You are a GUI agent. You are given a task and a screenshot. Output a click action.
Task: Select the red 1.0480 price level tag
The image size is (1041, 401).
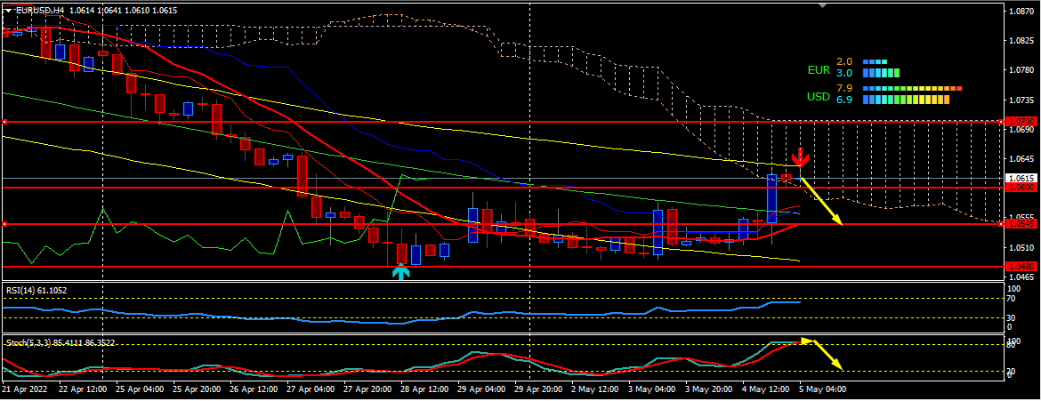coord(1021,267)
